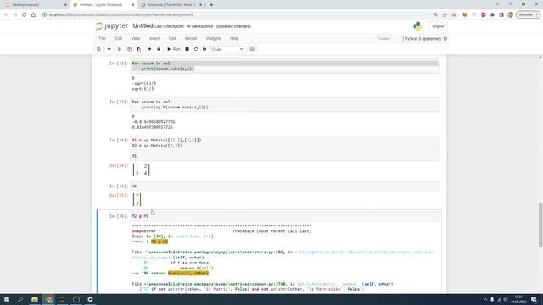Open the Kernel menu

tap(191, 38)
